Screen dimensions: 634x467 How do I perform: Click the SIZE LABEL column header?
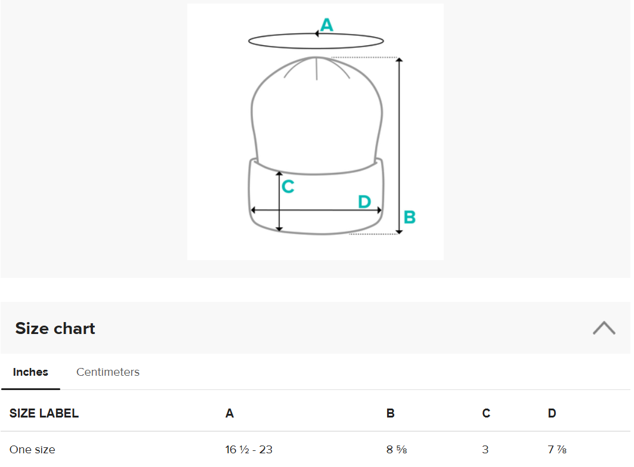[44, 413]
